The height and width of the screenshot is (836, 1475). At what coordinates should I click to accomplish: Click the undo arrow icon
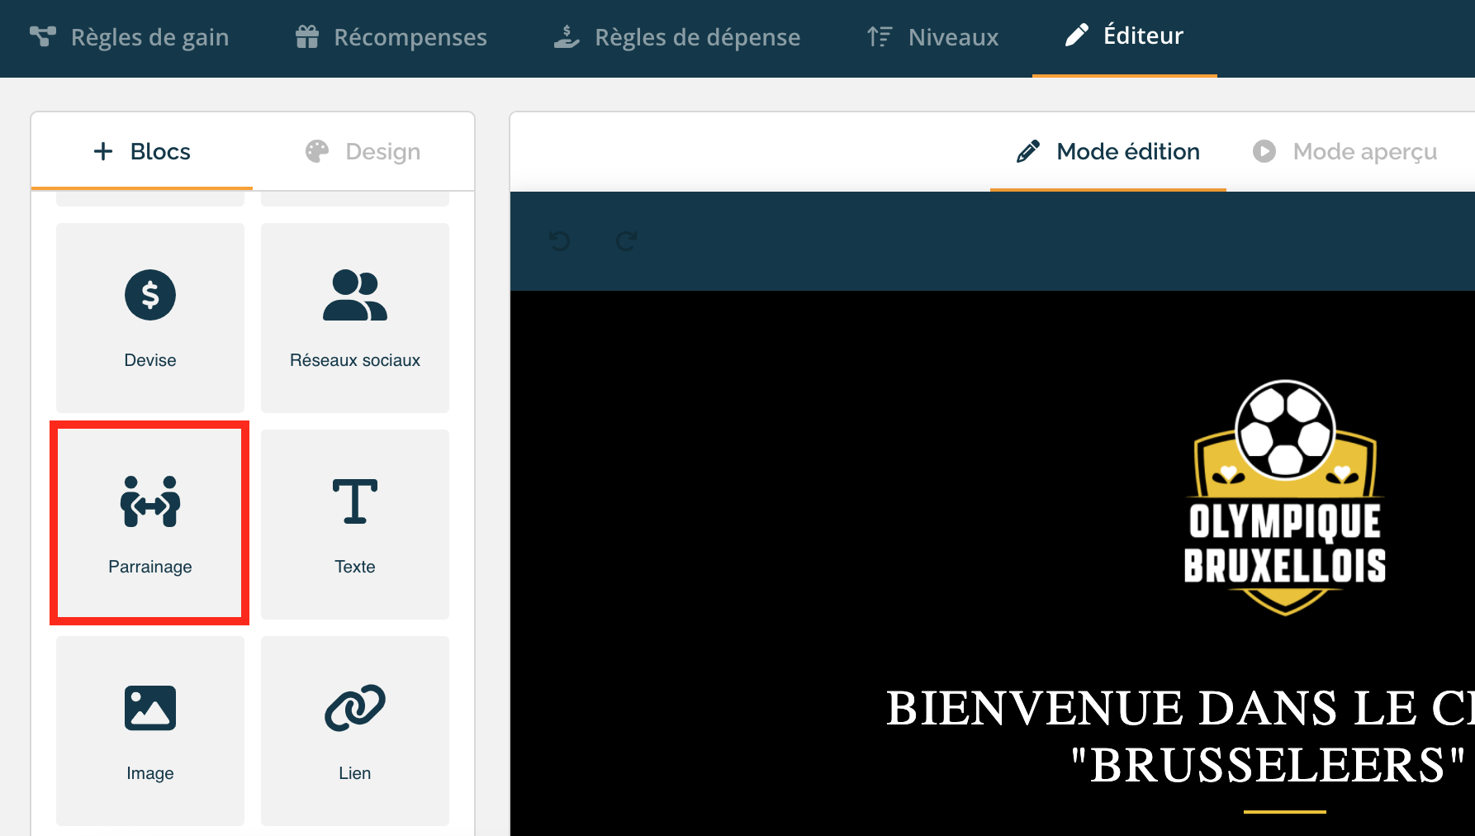(x=560, y=241)
